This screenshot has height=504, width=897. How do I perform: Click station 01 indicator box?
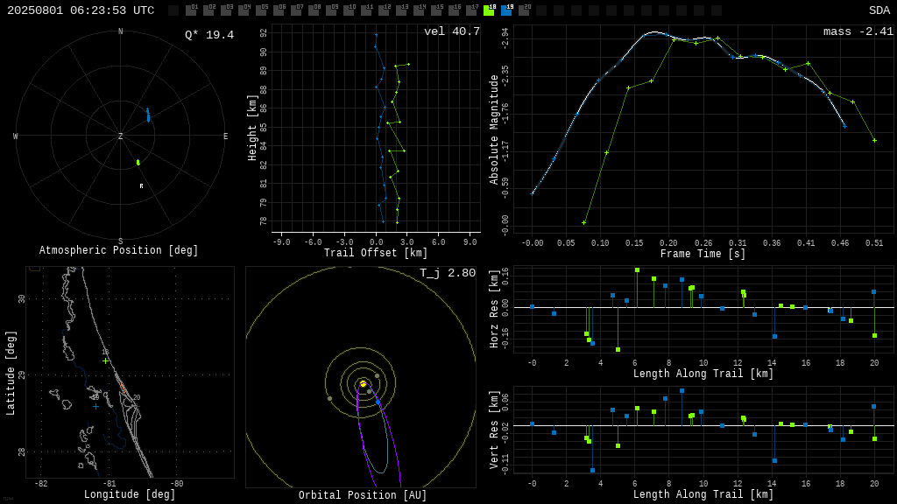191,10
